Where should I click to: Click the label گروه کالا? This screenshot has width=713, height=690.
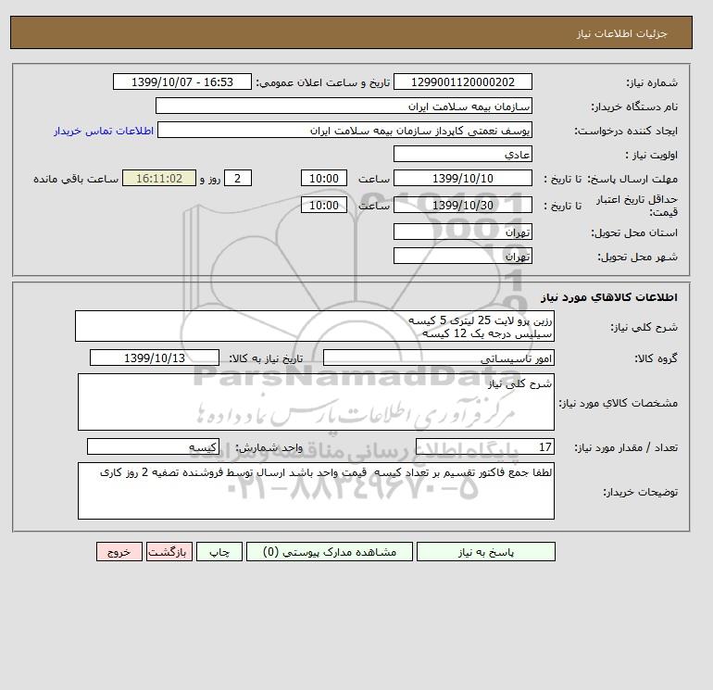(657, 358)
